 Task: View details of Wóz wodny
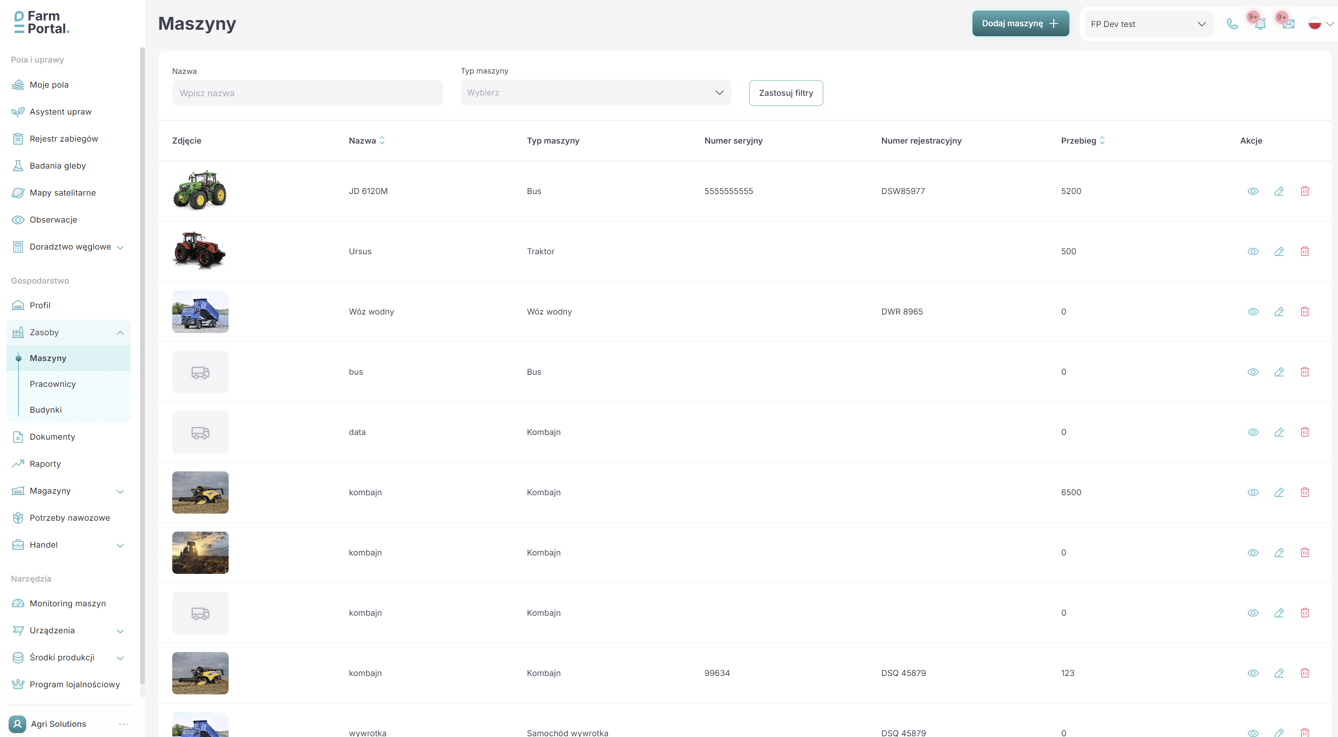coord(1253,311)
